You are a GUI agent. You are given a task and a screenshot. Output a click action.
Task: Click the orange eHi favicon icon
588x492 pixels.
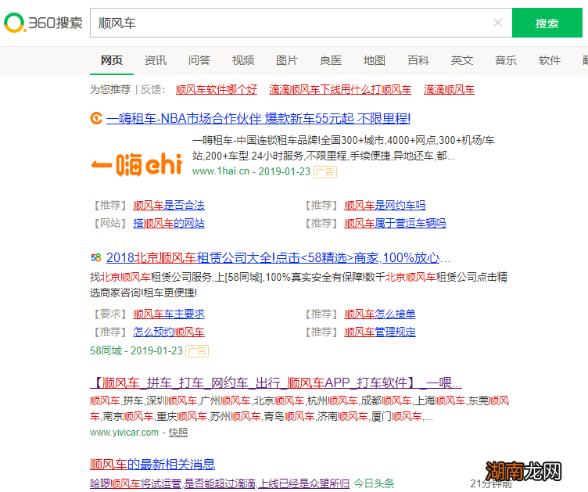pyautogui.click(x=96, y=118)
